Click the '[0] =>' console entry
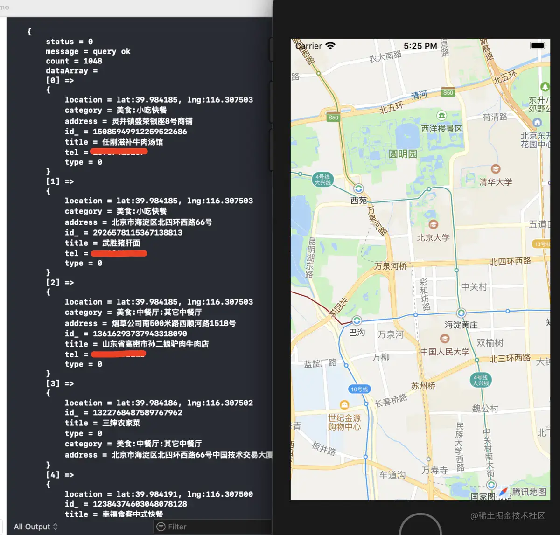560x535 pixels. (x=60, y=81)
